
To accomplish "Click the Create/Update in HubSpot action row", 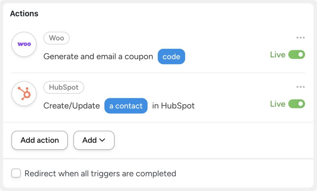I will (119, 106).
